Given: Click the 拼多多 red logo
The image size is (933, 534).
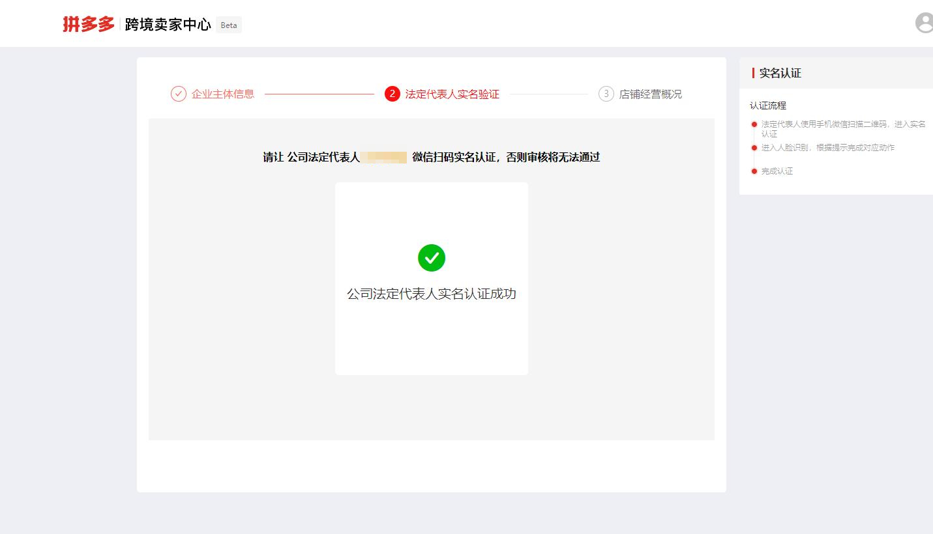Looking at the screenshot, I should 89,23.
